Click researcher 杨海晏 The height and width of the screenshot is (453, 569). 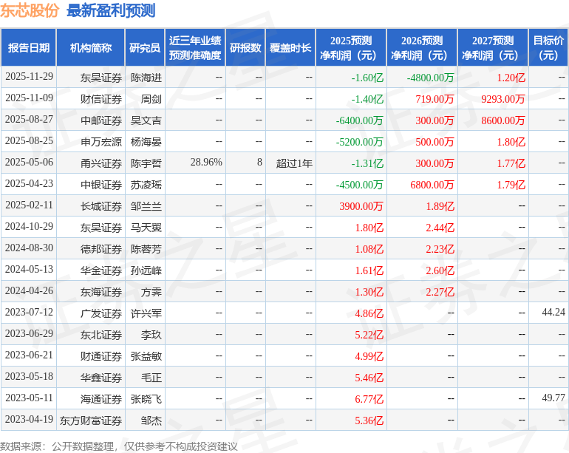coord(146,142)
